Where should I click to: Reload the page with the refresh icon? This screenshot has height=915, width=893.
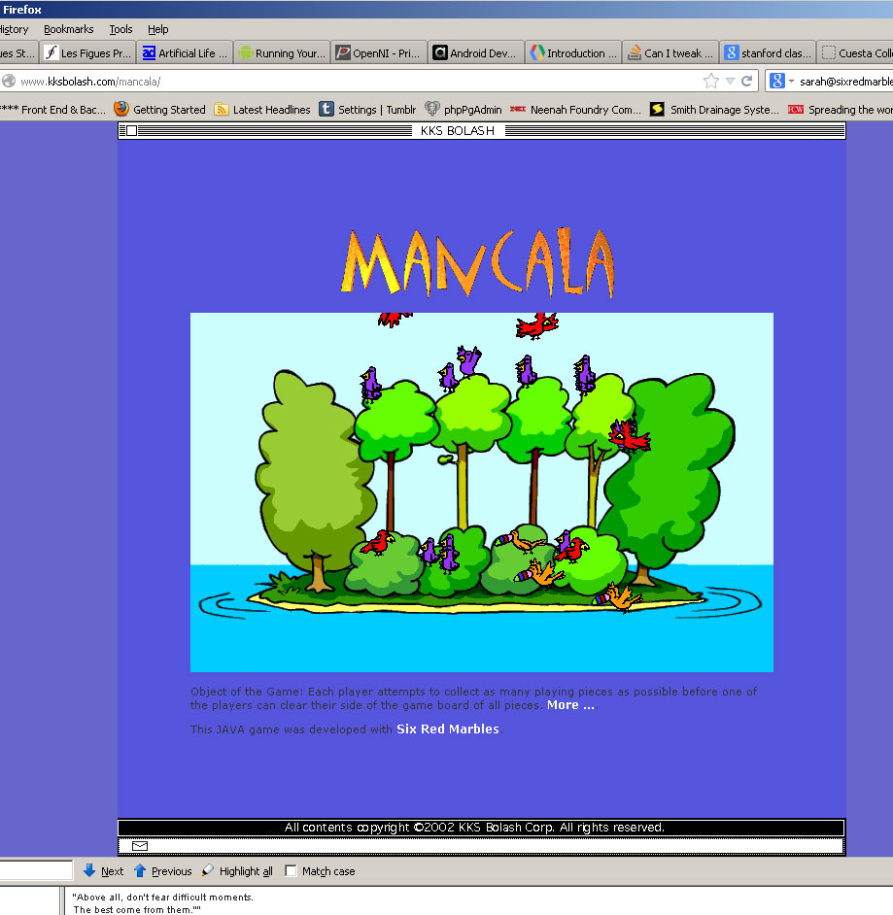pos(746,82)
